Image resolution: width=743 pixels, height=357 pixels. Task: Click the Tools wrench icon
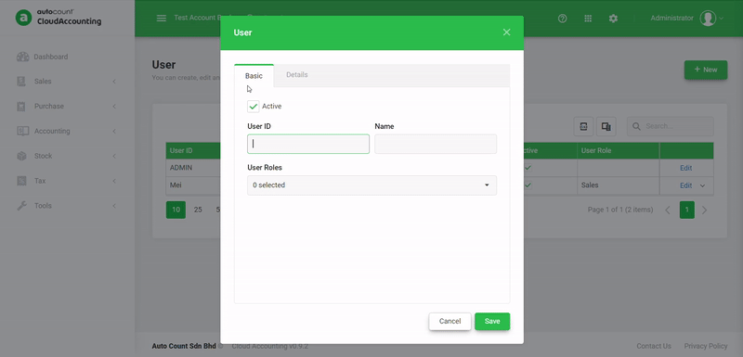coord(21,206)
